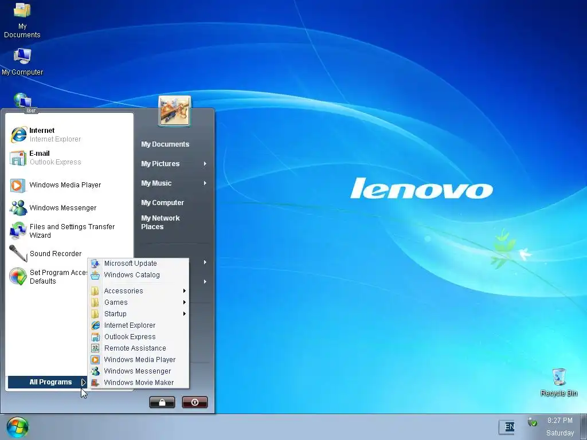Click the Windows Start orb

point(17,427)
